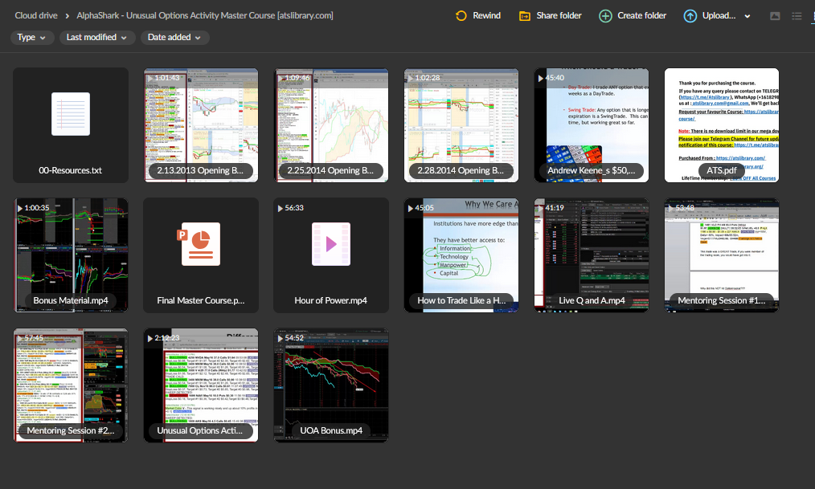Open the 2.13.2013 Opening B... video thumbnail
The image size is (815, 489).
(201, 125)
